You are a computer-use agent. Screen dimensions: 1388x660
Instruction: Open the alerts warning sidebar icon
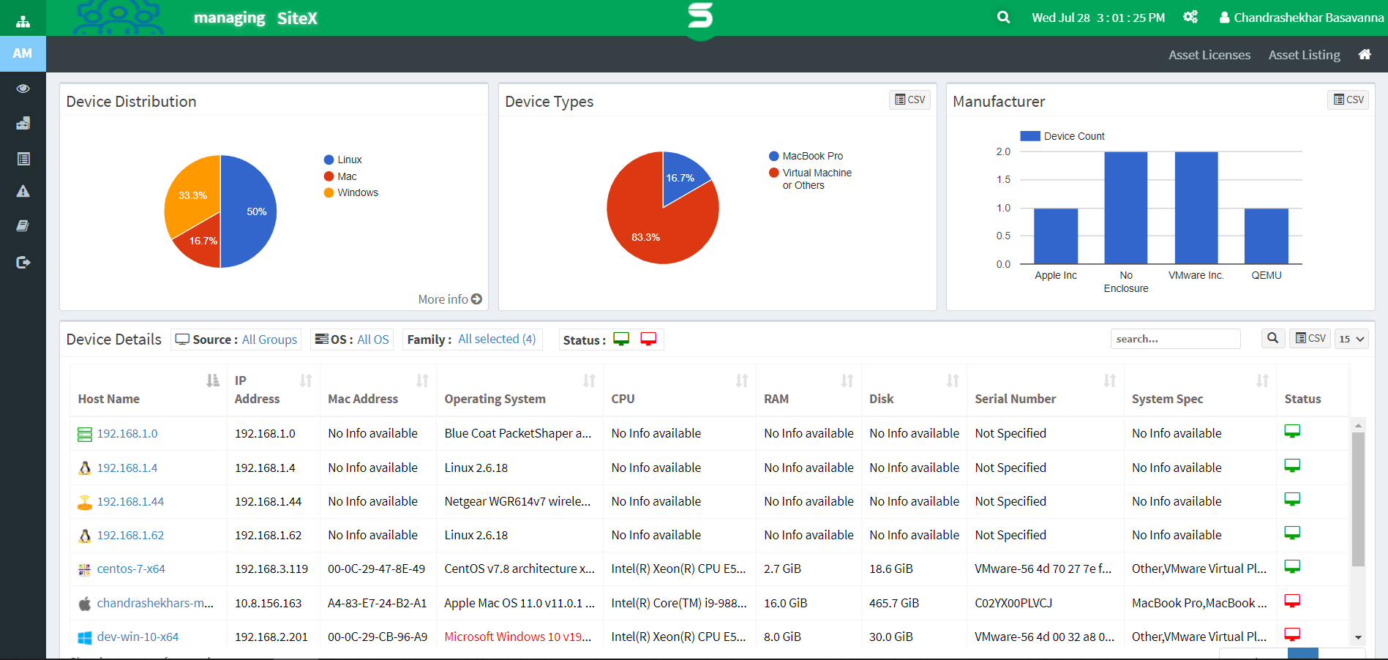point(23,192)
